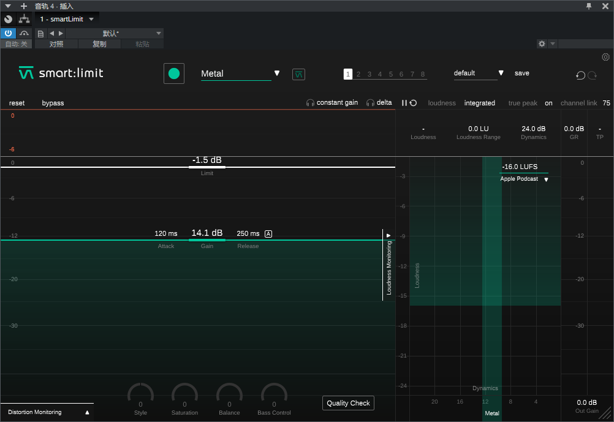Click the round dial icon in header

(x=8, y=19)
